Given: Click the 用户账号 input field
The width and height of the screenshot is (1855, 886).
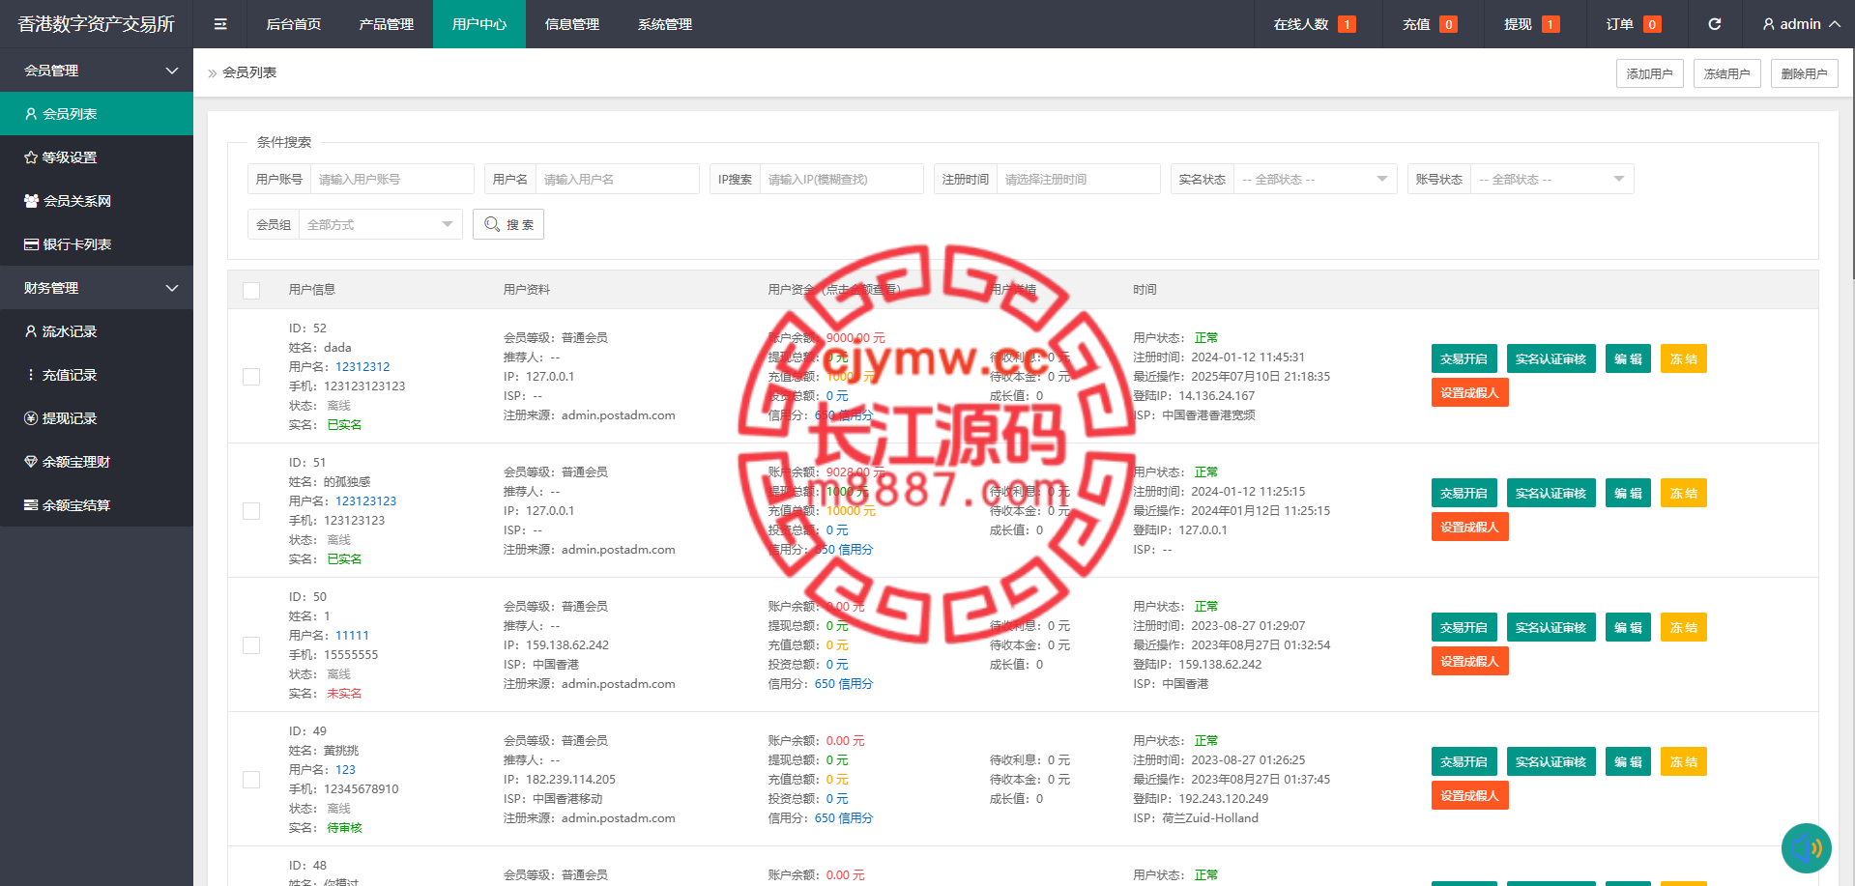Looking at the screenshot, I should (x=392, y=179).
